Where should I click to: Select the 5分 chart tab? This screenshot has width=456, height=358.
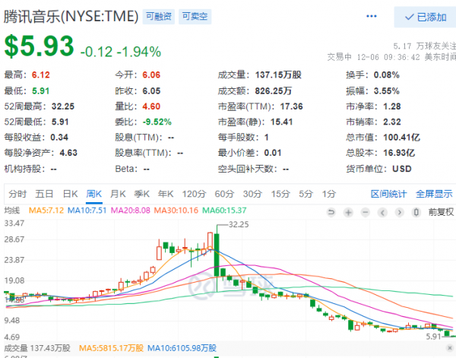click(x=306, y=194)
